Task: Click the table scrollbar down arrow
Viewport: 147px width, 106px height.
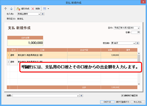Action: 139,84
